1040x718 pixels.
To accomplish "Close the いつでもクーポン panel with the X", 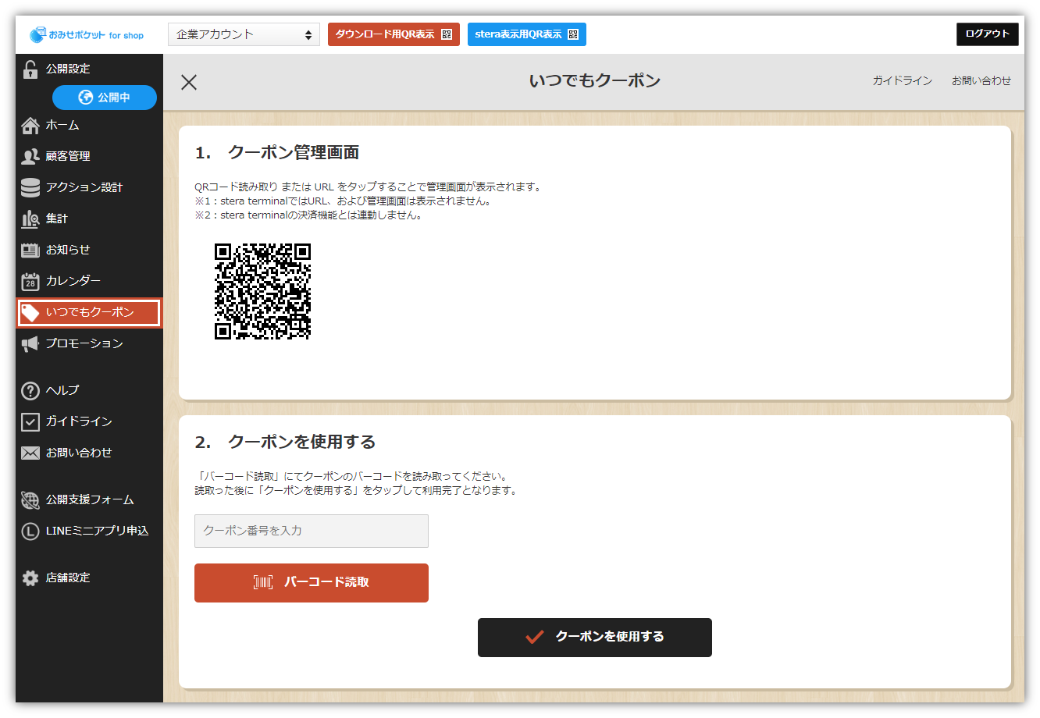I will point(189,82).
